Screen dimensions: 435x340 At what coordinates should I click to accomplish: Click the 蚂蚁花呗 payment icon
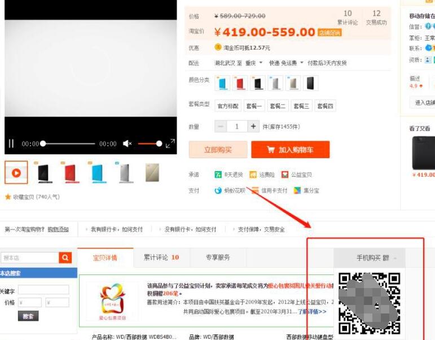tap(218, 191)
